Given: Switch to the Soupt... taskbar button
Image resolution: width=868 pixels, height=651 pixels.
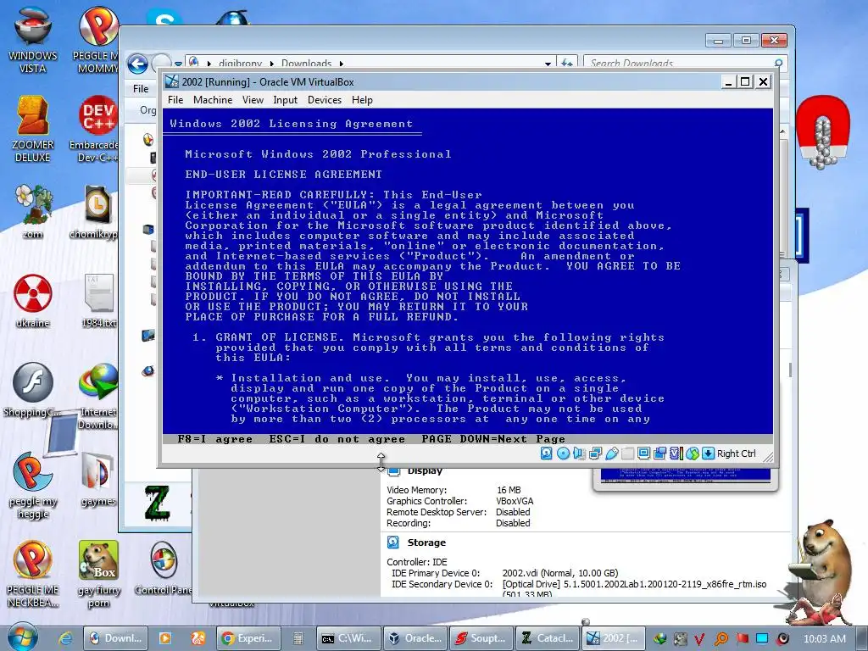Looking at the screenshot, I should pos(481,638).
